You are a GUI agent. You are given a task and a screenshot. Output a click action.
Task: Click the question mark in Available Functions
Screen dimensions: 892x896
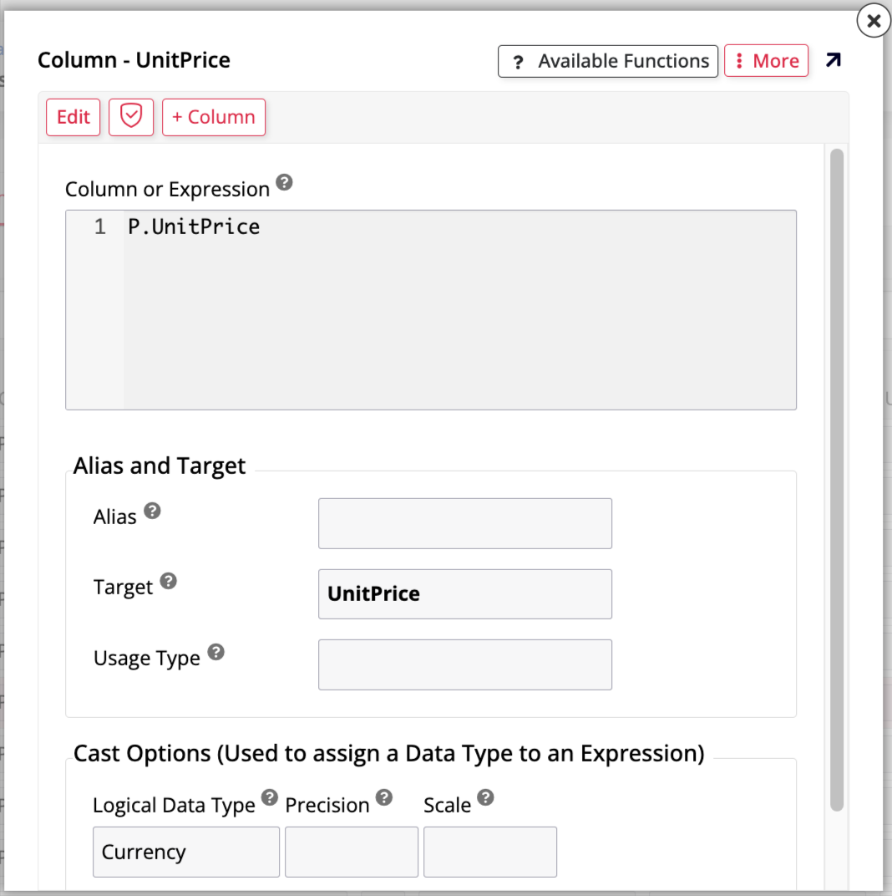coord(518,60)
